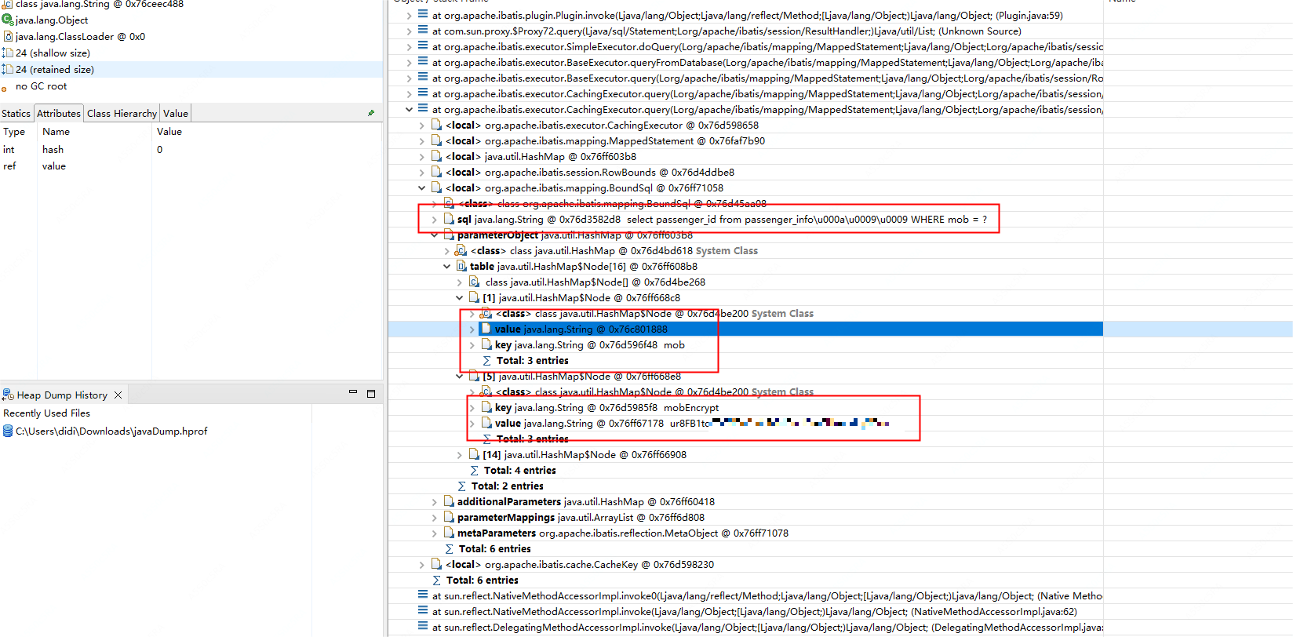Select sql select passenger_id statement text
The width and height of the screenshot is (1293, 637).
pos(807,219)
